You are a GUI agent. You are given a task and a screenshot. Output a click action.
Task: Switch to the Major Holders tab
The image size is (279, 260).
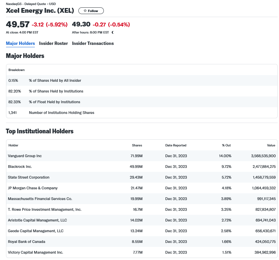click(20, 44)
